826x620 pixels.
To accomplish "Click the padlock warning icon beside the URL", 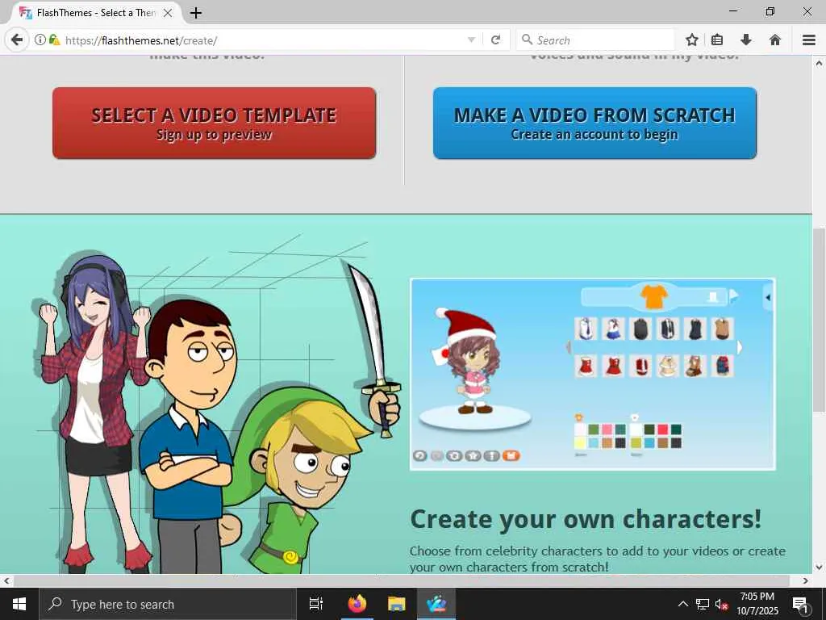I will click(x=54, y=40).
